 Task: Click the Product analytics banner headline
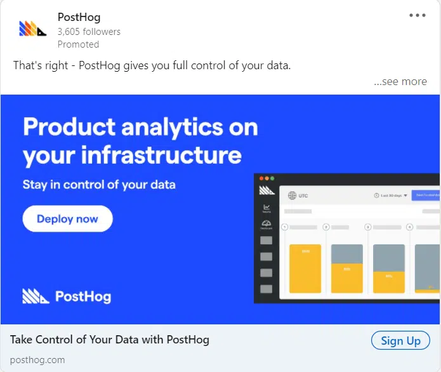point(140,141)
